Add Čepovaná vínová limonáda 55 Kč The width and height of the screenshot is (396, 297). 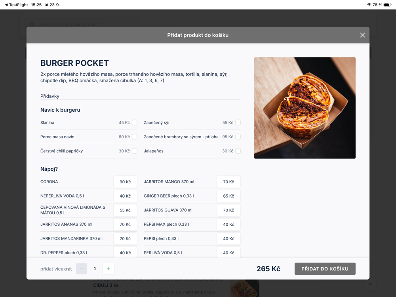coord(125,210)
